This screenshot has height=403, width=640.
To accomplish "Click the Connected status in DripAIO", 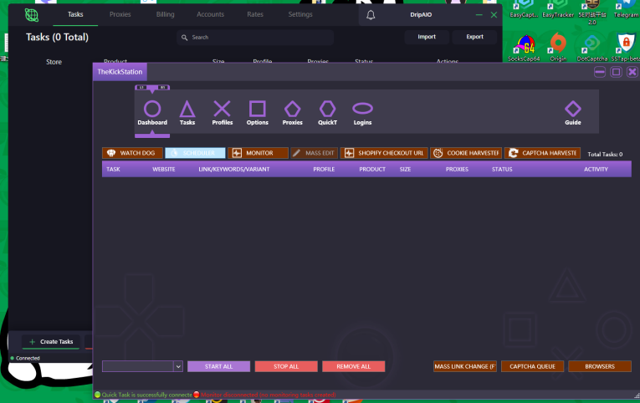I will click(25, 358).
